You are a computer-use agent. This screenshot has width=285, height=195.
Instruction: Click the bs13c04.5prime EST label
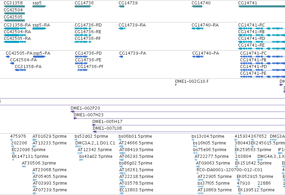pyautogui.click(x=208, y=136)
